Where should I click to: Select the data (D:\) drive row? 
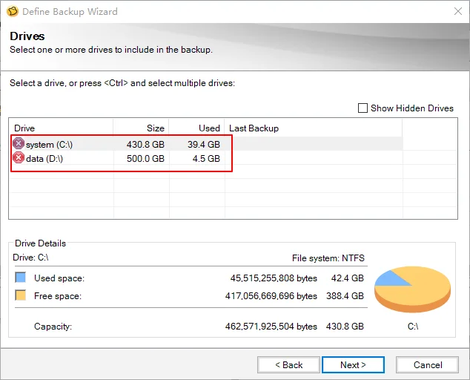[x=207, y=158]
